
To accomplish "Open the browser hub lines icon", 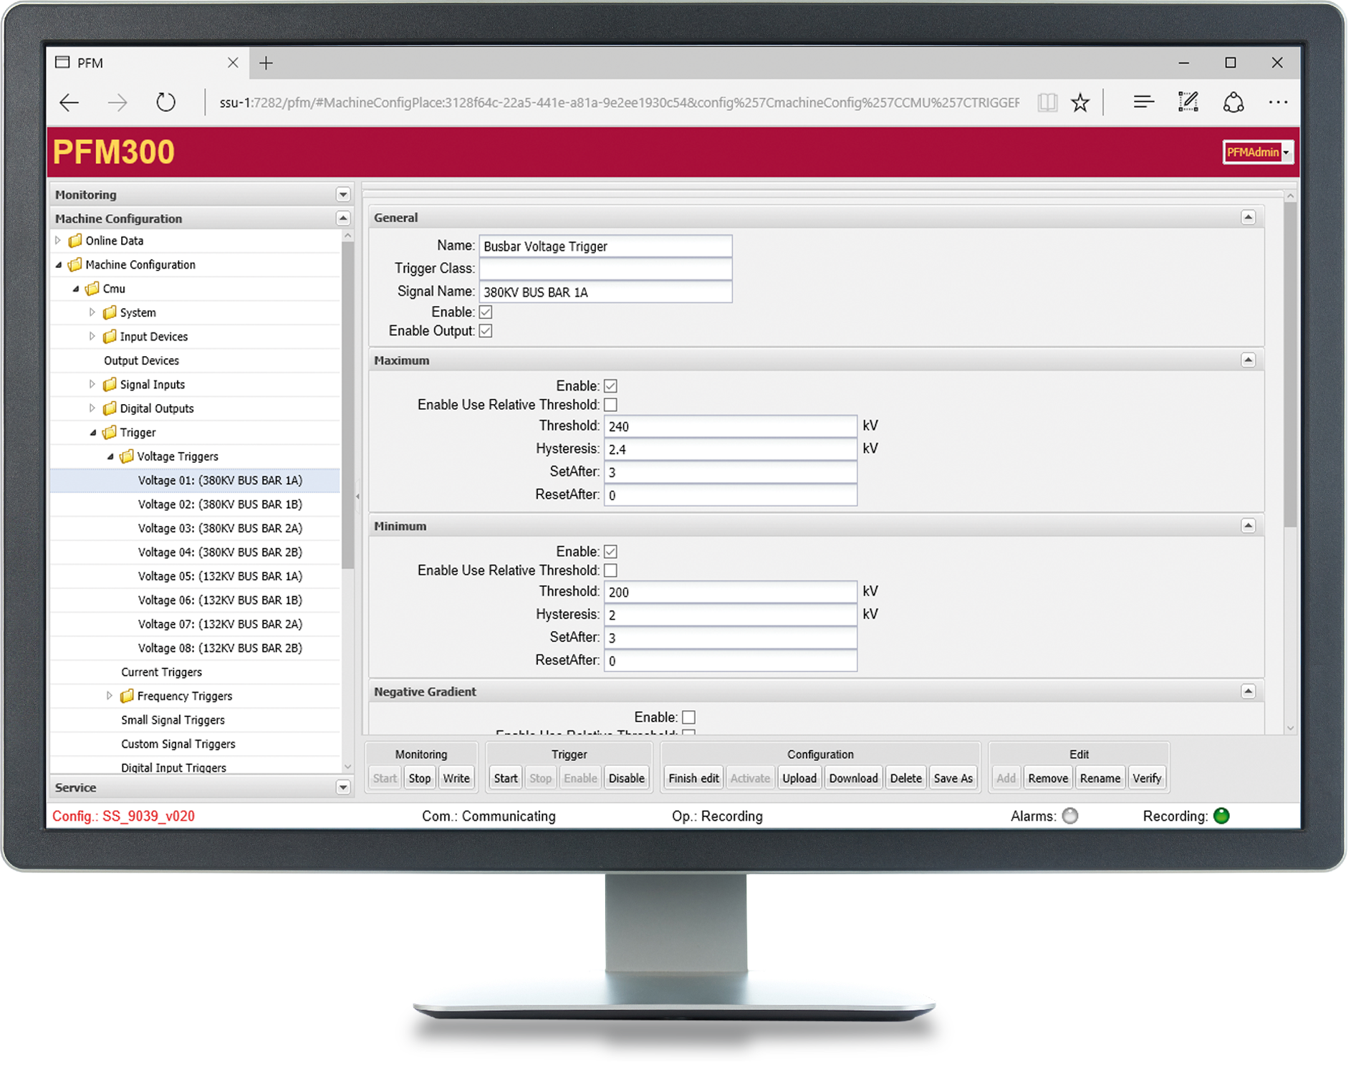I will [1143, 102].
